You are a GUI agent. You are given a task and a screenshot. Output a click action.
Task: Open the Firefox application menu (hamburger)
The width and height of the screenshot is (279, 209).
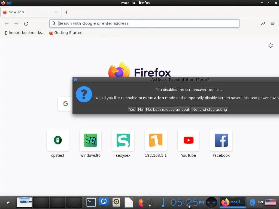(272, 23)
